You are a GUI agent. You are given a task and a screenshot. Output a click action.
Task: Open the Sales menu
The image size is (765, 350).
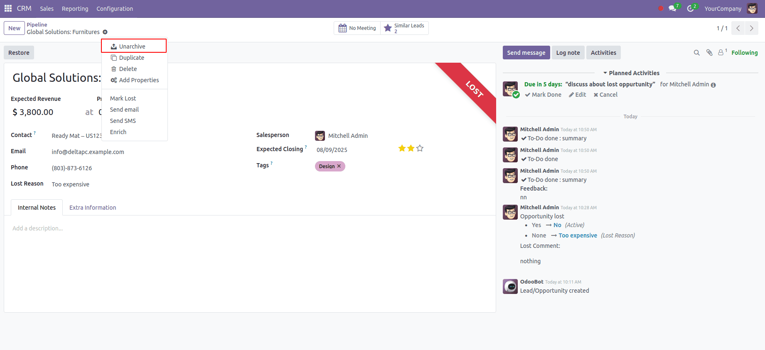[x=47, y=9]
